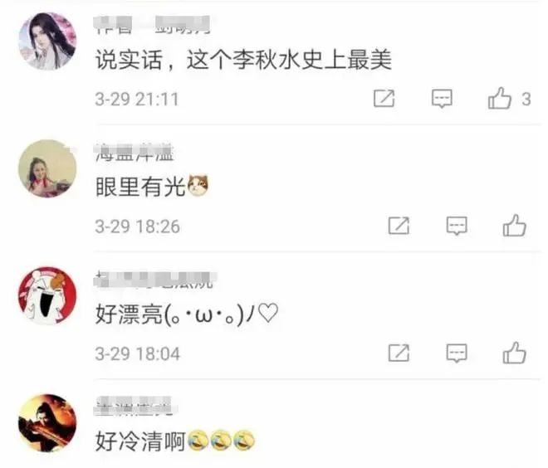The height and width of the screenshot is (468, 548).
Task: Open avatar of the 好冷清啊 commenter
Action: 47,423
